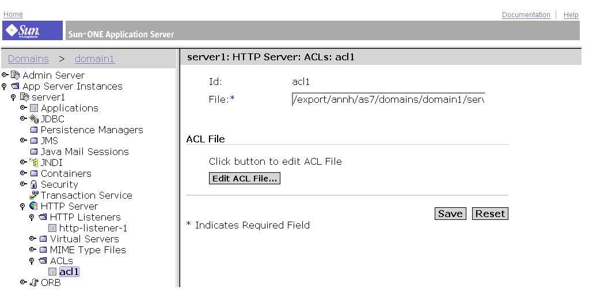
Task: Click the MIME Type Files folder icon
Action: click(43, 250)
